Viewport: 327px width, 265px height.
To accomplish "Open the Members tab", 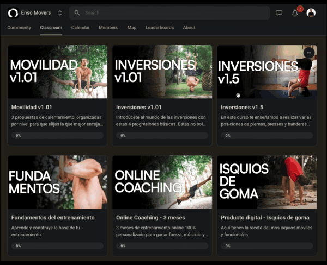I will (108, 28).
